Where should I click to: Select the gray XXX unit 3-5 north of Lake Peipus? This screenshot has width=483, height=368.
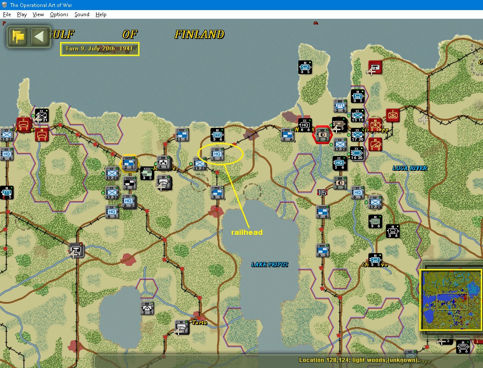point(218,193)
